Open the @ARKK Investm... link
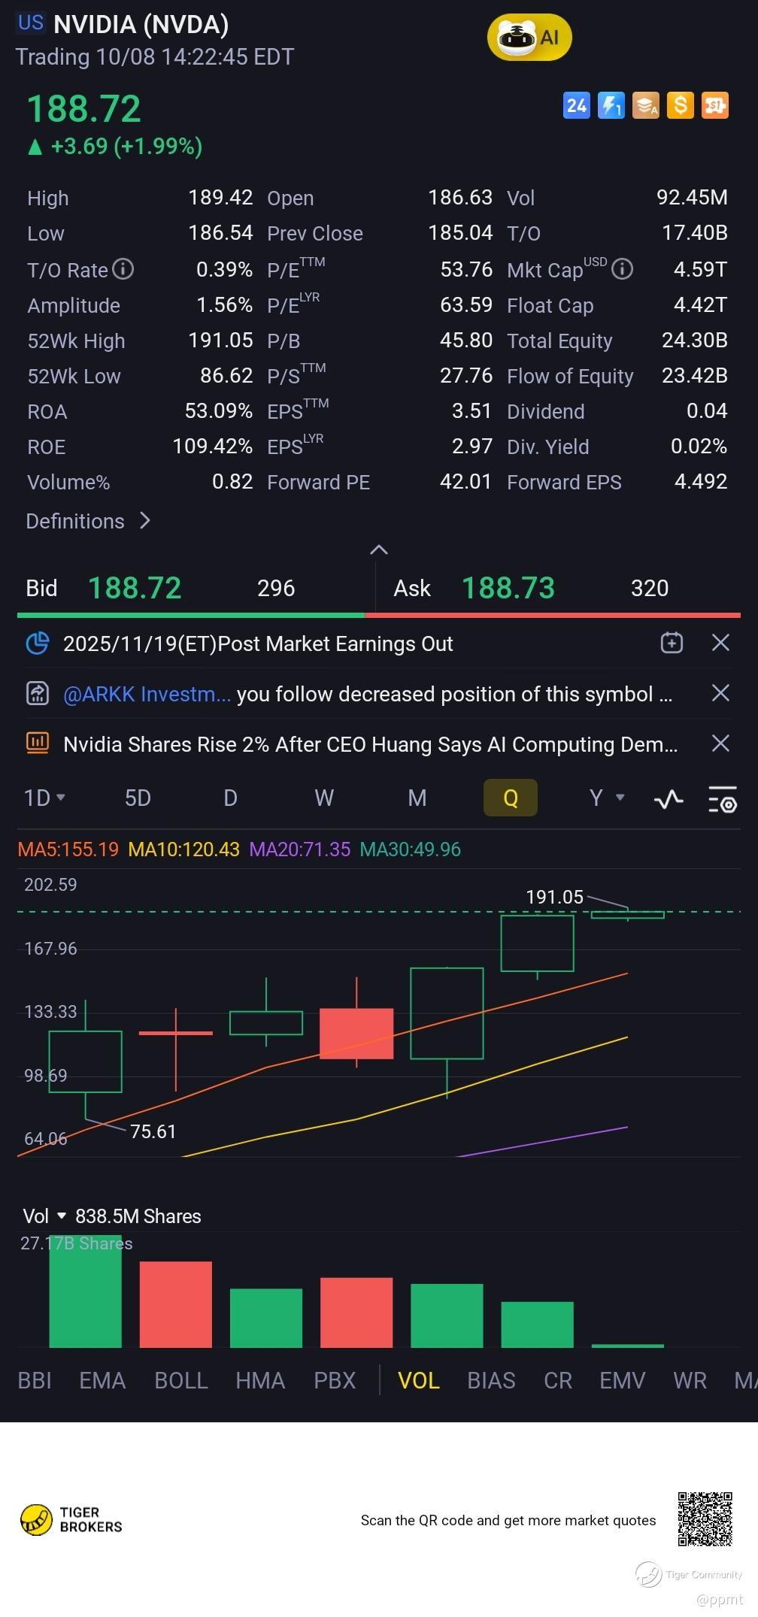The height and width of the screenshot is (1617, 758). [x=147, y=694]
